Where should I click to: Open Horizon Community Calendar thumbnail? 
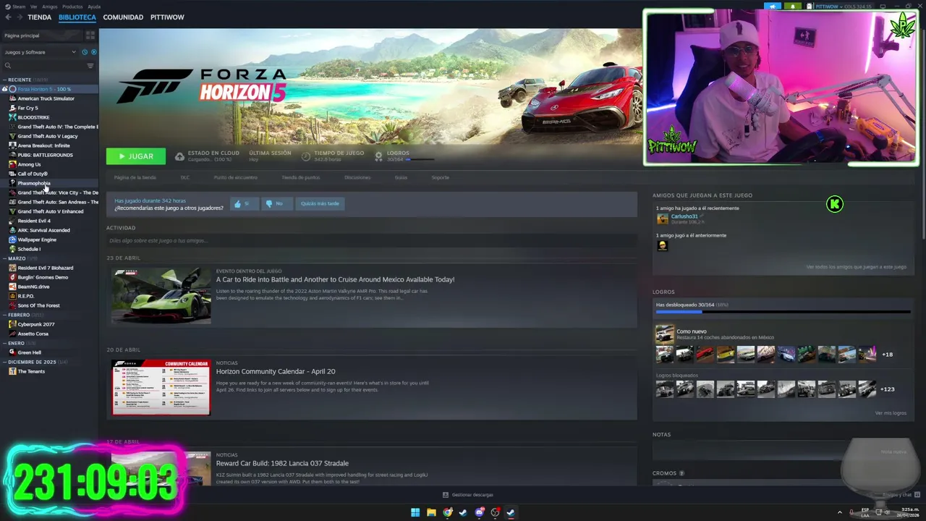click(x=161, y=388)
